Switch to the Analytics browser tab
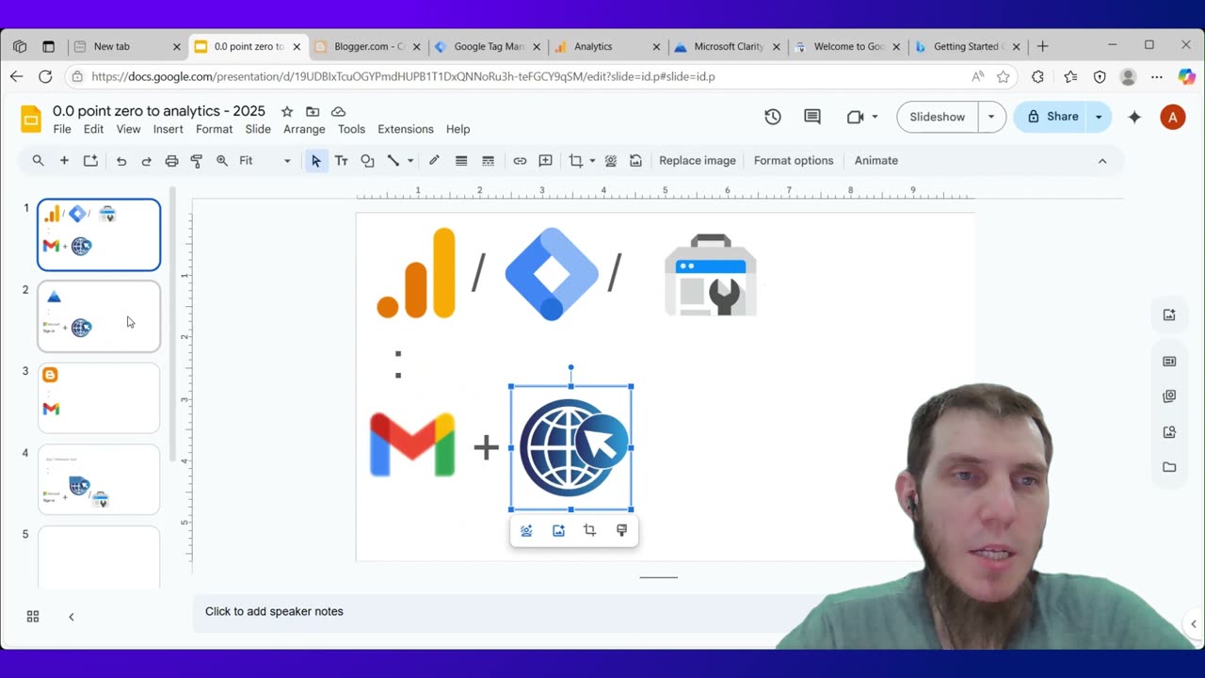The width and height of the screenshot is (1205, 678). tap(608, 46)
